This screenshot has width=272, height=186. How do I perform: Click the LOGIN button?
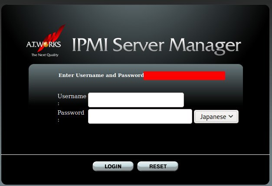click(113, 166)
